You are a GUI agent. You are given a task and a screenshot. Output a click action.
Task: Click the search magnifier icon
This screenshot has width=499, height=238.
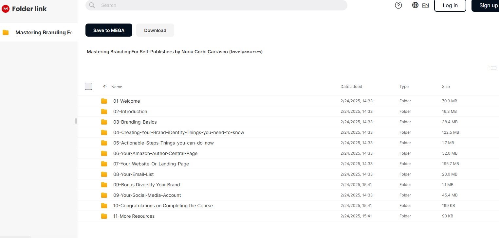tap(92, 5)
